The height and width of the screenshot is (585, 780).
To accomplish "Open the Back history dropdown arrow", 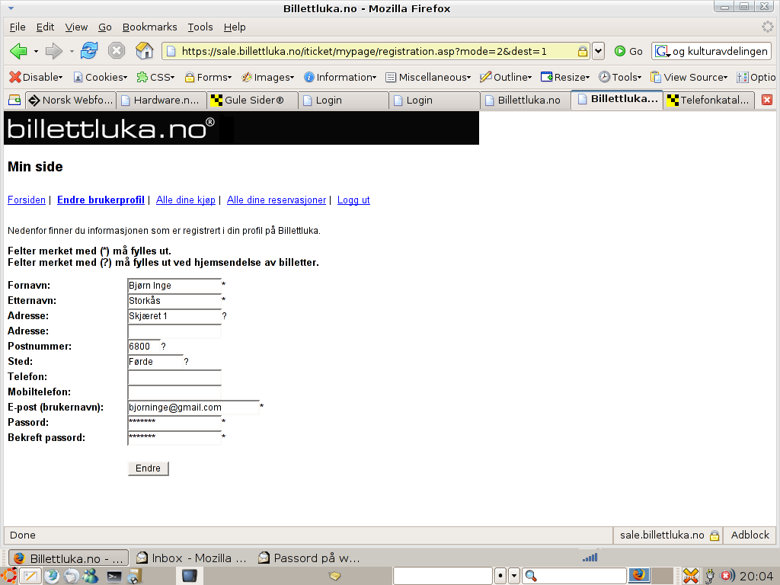I will click(36, 51).
